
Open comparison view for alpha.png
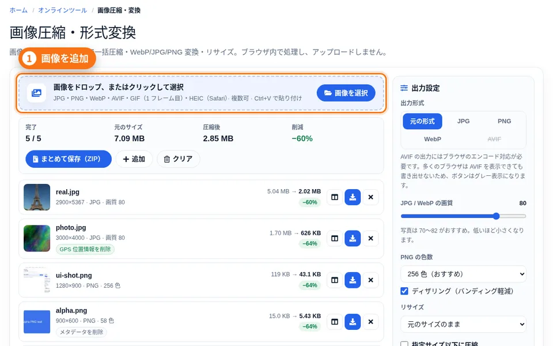click(x=335, y=322)
